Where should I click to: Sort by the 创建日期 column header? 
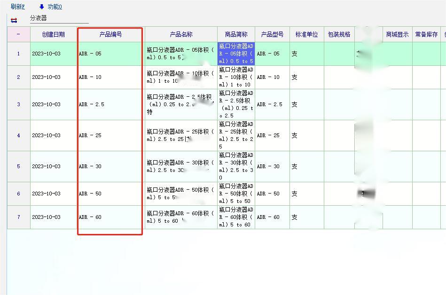point(53,34)
